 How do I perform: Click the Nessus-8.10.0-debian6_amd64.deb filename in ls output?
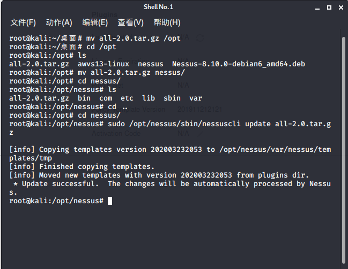pos(239,64)
